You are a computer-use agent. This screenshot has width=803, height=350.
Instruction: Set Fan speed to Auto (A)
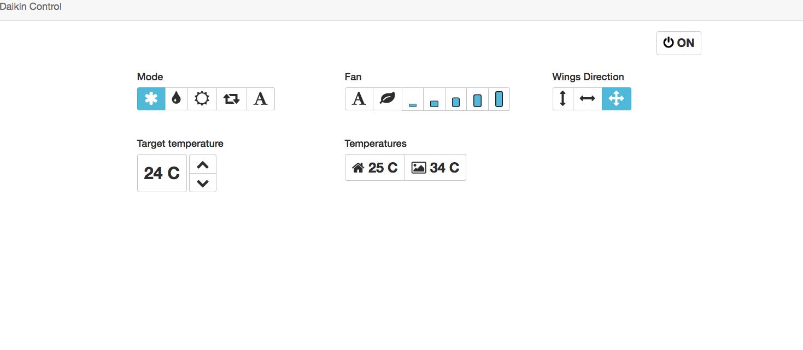pyautogui.click(x=359, y=99)
